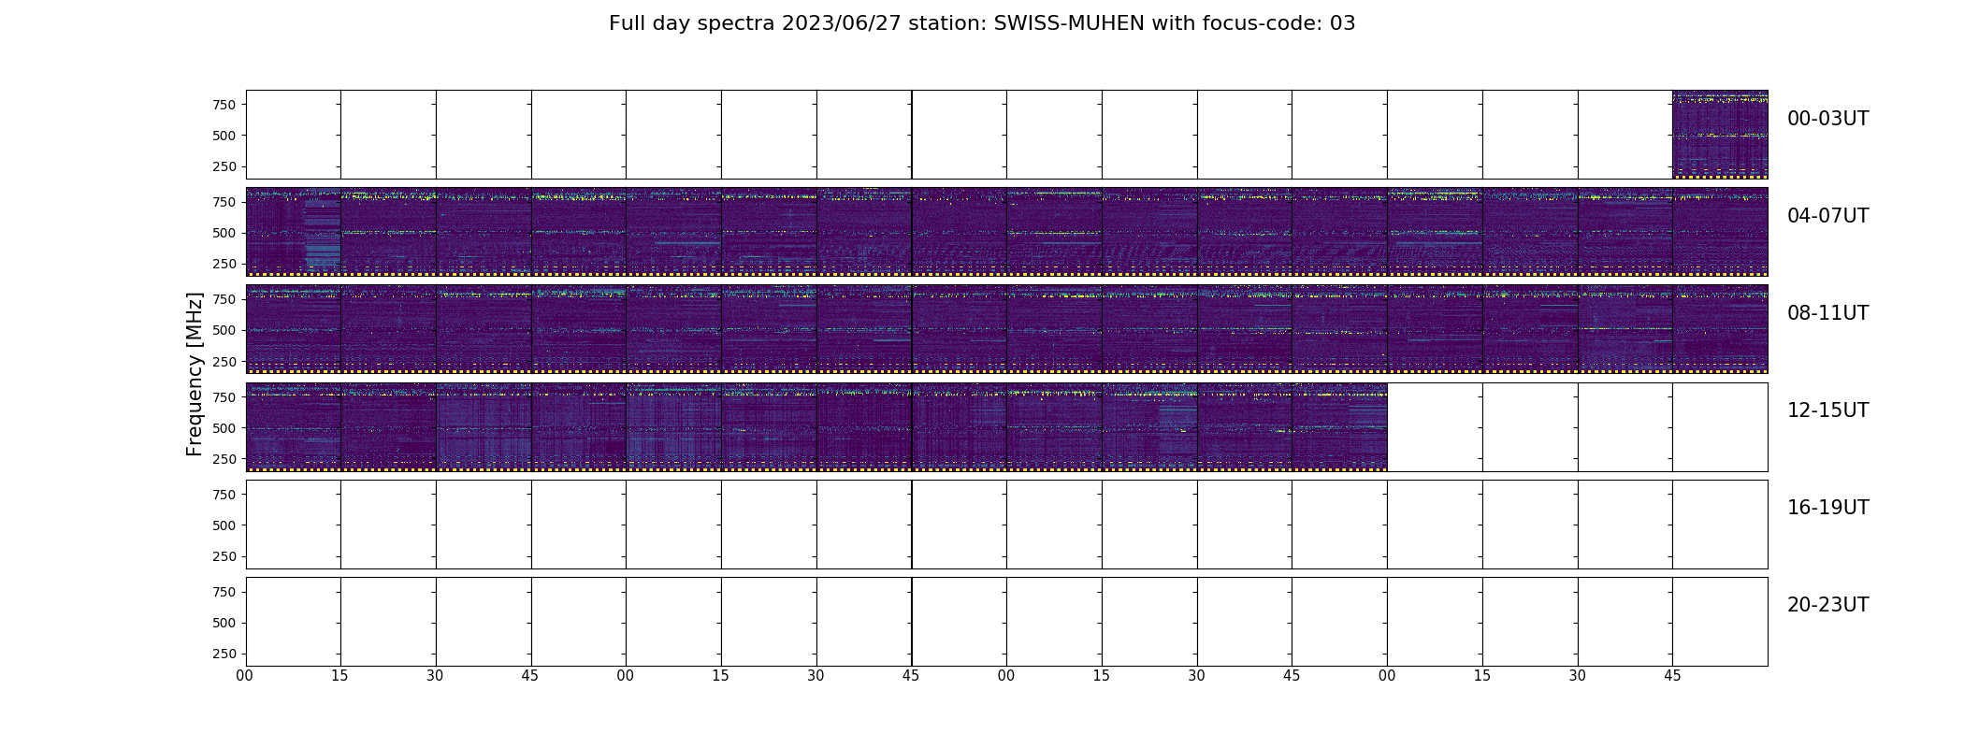Image resolution: width=1964 pixels, height=748 pixels.
Task: Click the 500 tick in the 04-07UT row
Action: (x=224, y=233)
